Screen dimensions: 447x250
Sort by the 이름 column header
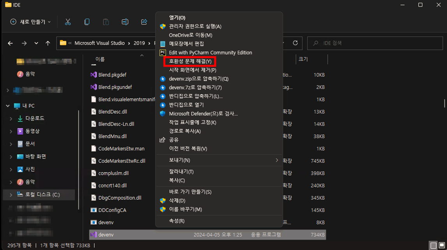pyautogui.click(x=100, y=59)
